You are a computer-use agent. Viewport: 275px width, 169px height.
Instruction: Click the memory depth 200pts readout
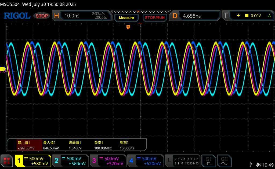[101, 17]
